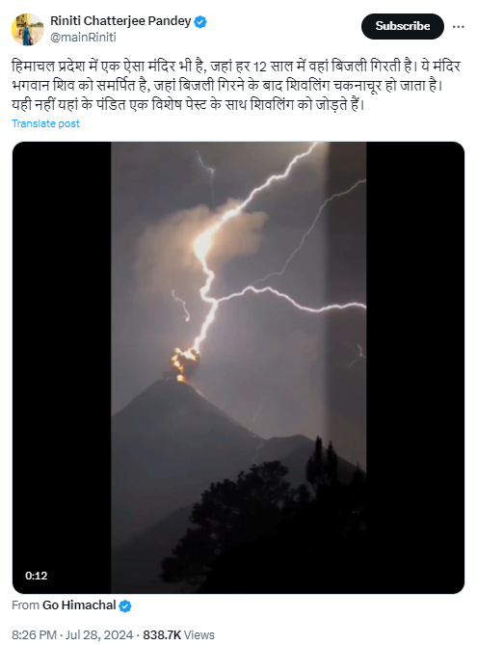Click the blue verified badge beside Riniti's name
Image resolution: width=477 pixels, height=645 pixels.
pos(200,22)
